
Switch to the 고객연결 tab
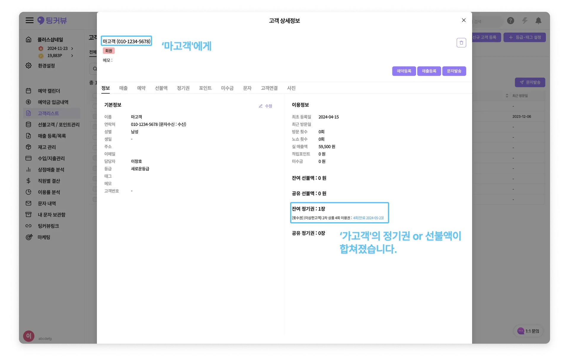(x=269, y=88)
